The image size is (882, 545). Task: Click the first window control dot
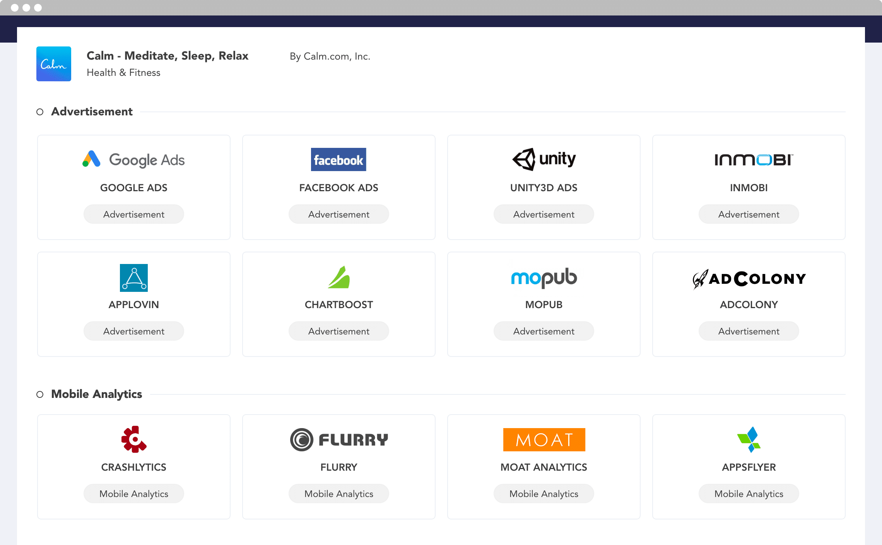(x=15, y=8)
